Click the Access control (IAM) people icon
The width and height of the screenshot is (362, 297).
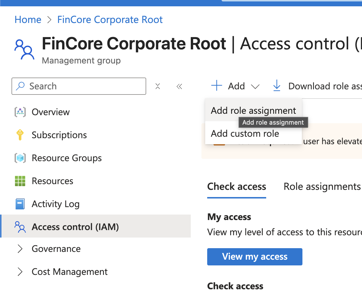20,227
